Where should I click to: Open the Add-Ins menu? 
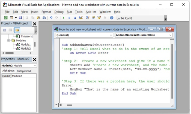tap(91, 12)
